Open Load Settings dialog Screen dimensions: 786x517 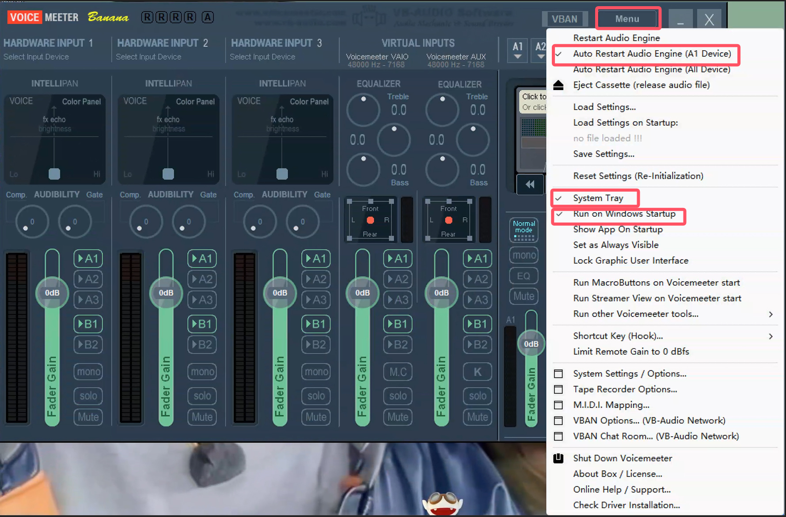[x=604, y=107]
